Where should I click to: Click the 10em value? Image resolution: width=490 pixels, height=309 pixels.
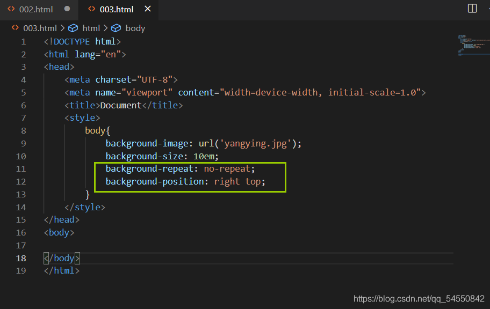click(x=204, y=156)
